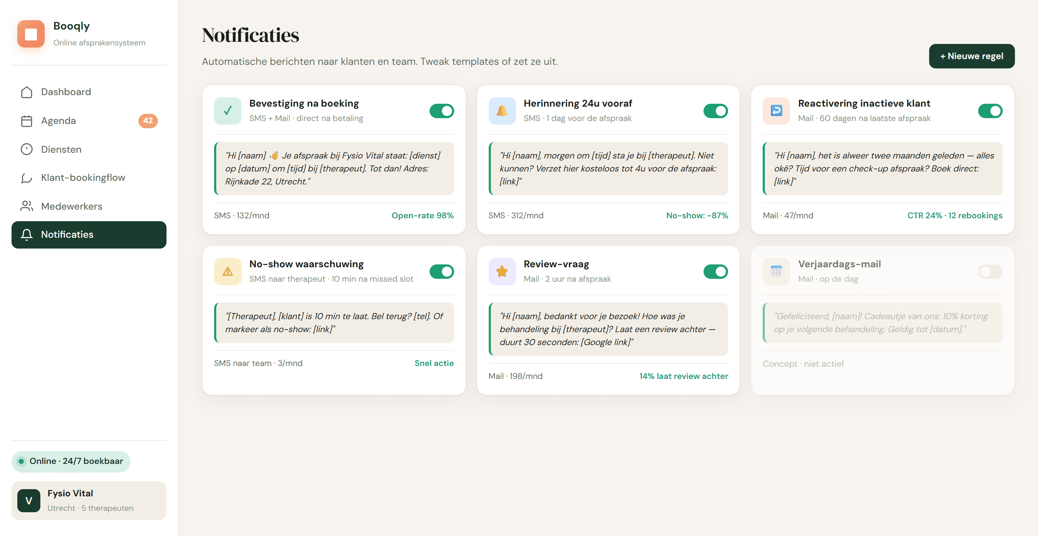Enable the Verjaardags-mail toggle
Screen dimensions: 1038x536
click(990, 272)
